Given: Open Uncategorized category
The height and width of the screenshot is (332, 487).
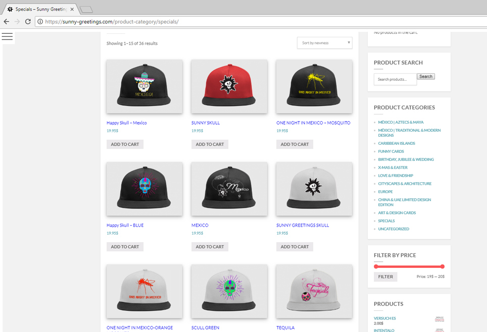Looking at the screenshot, I should click(x=394, y=229).
